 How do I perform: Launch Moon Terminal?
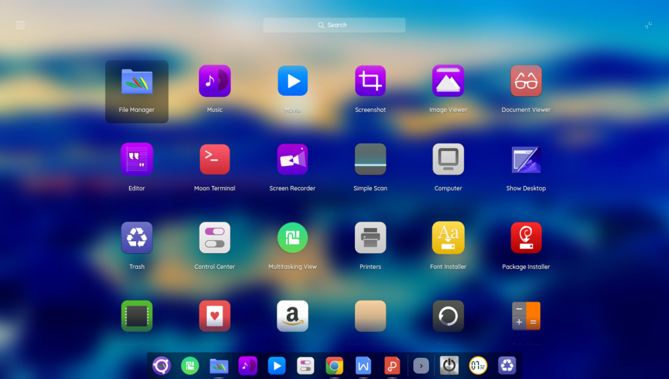(215, 159)
